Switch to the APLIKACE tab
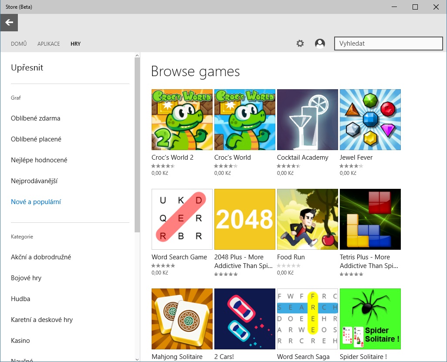The image size is (447, 362). [48, 44]
